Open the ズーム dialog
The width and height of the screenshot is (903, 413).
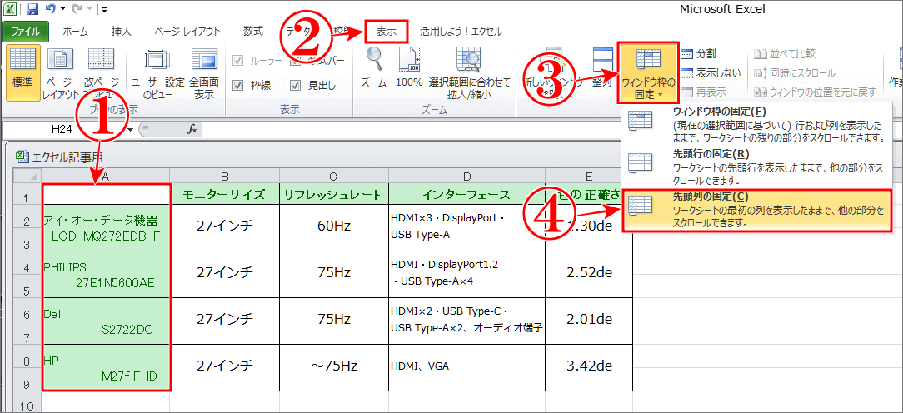(x=374, y=67)
